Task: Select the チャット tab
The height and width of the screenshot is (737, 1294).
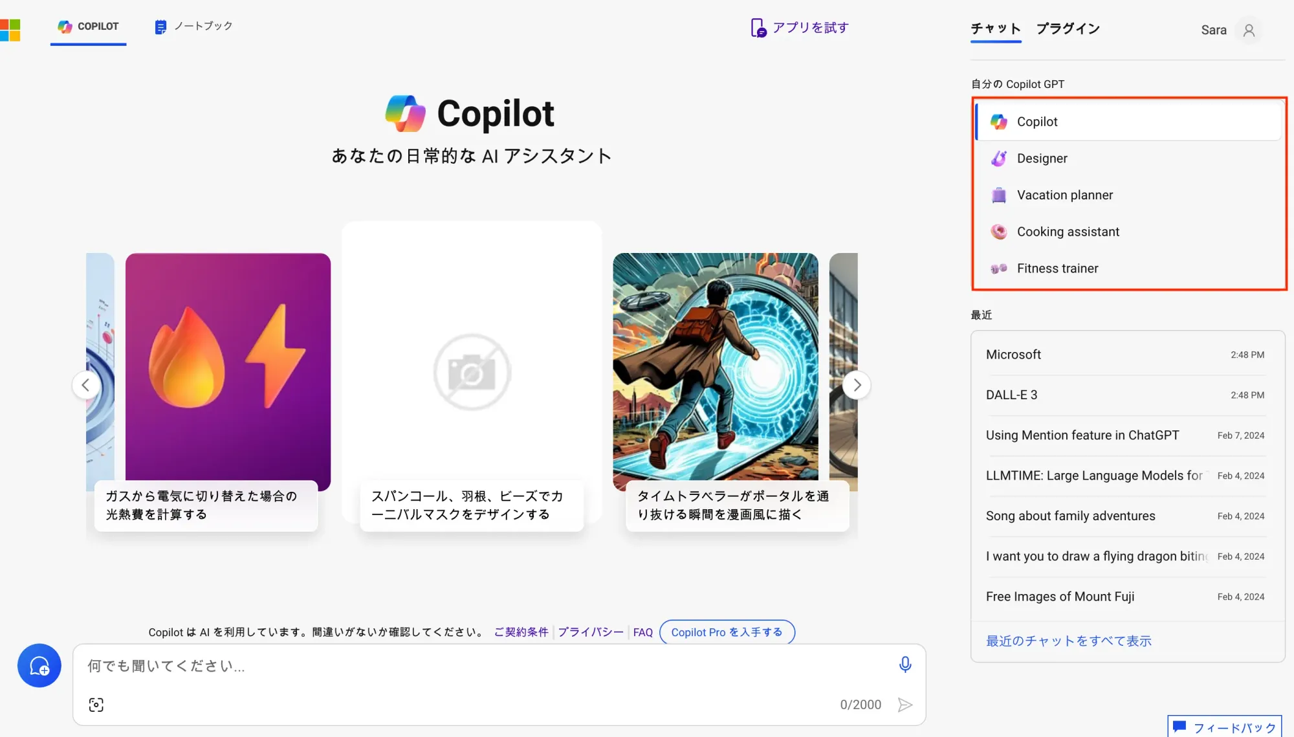Action: (x=996, y=29)
